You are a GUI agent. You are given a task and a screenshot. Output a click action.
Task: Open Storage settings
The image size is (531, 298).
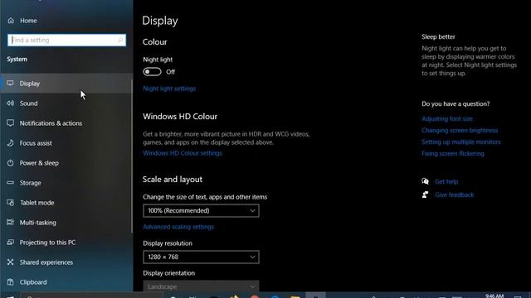click(x=66, y=183)
